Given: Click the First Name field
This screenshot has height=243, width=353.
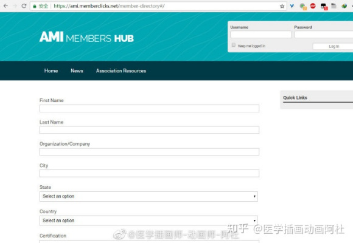Looking at the screenshot, I should [149, 109].
